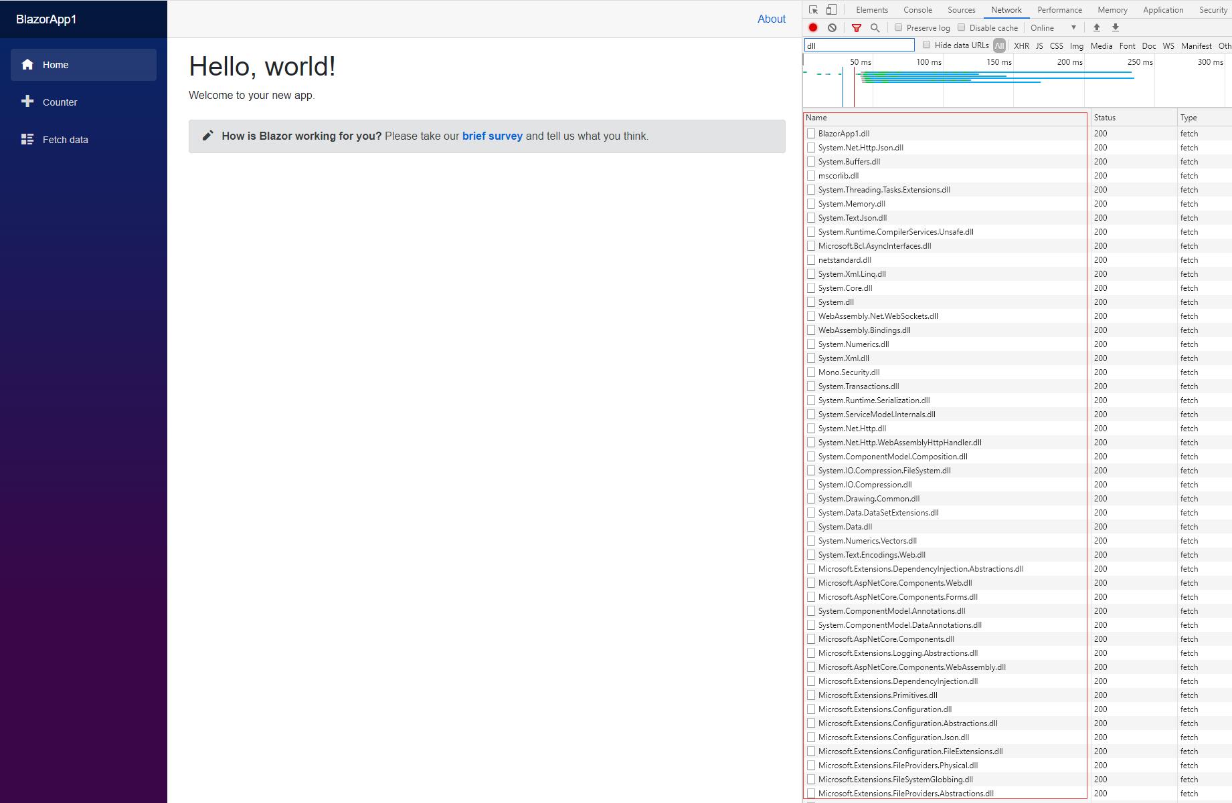Check Hide data URLs checkbox
This screenshot has width=1232, height=803.
(927, 45)
